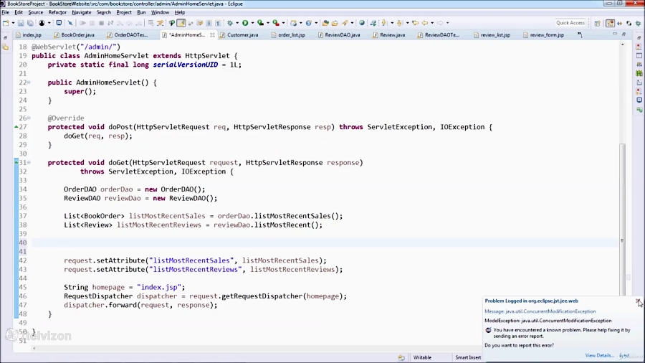Image resolution: width=645 pixels, height=363 pixels.
Task: Click the View Details link in popup
Action: pos(599,355)
